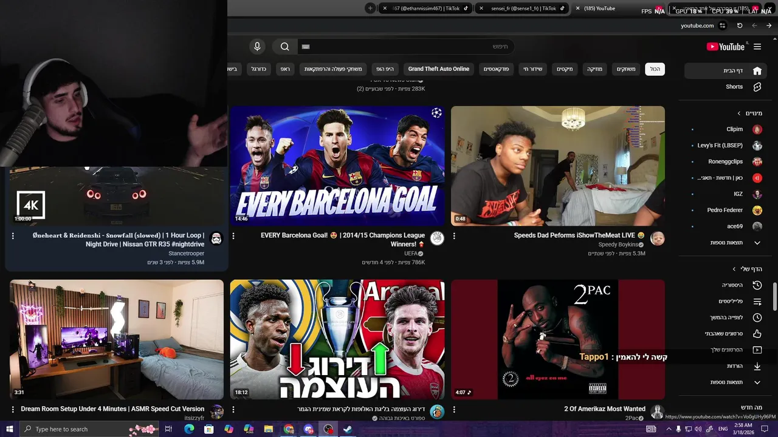Viewport: 778px width, 437px height.
Task: Open the Dream Room Setup video thumbnail
Action: pos(117,339)
